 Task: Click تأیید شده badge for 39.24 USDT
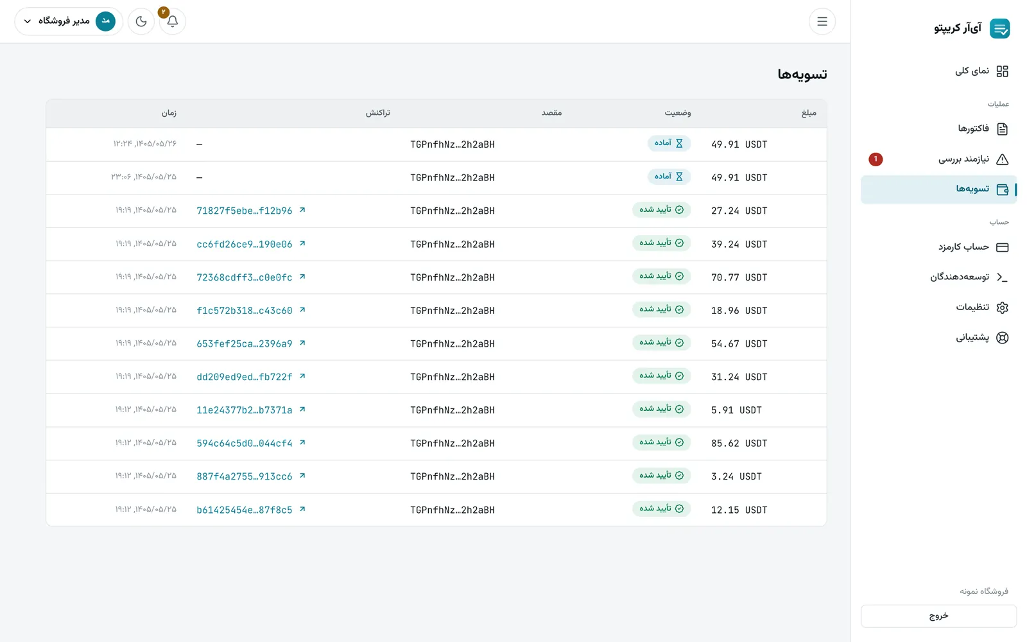click(661, 243)
